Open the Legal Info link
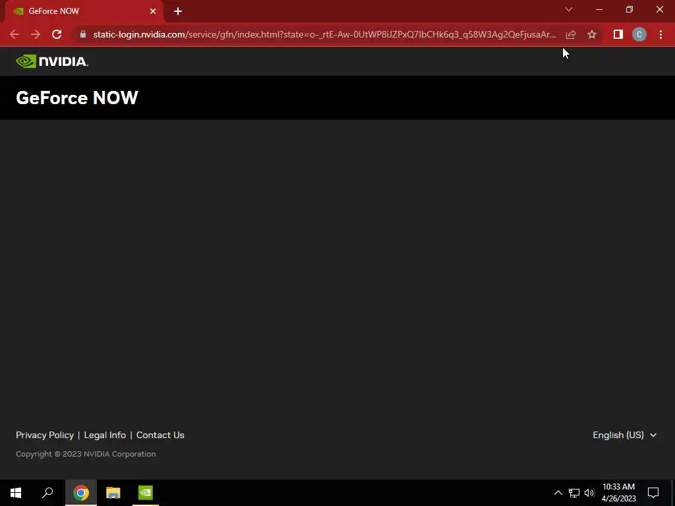Screen dimensions: 675x506 pos(105,435)
